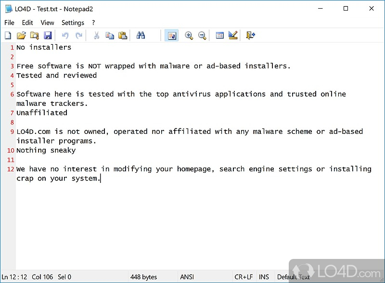Image resolution: width=385 pixels, height=283 pixels.
Task: Click 'installer programs.' wrapped text
Action: coord(56,141)
